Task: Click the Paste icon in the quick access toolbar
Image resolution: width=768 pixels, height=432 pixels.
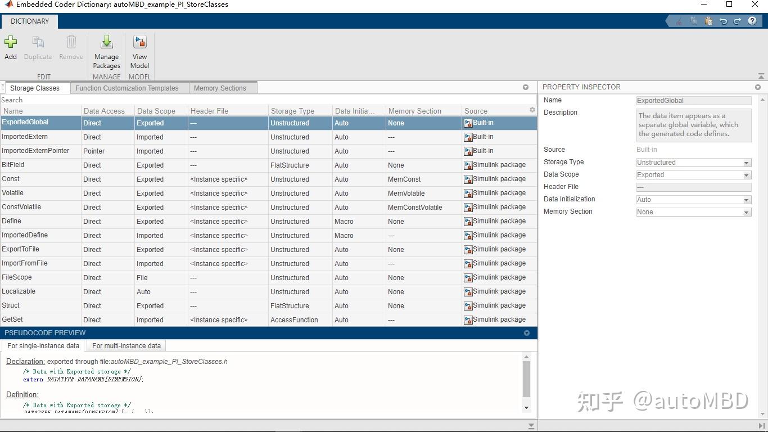Action: pyautogui.click(x=708, y=20)
